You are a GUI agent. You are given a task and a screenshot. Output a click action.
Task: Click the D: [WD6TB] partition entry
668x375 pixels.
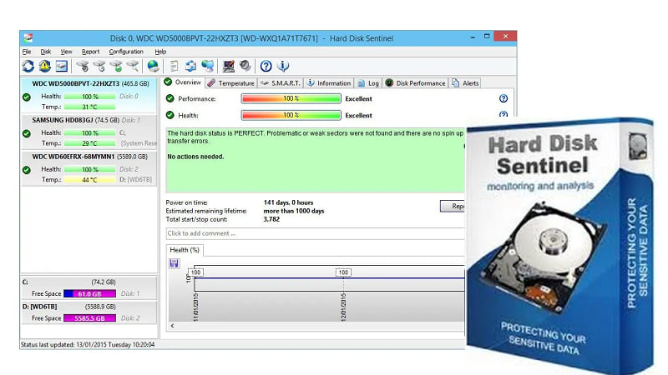coord(89,312)
